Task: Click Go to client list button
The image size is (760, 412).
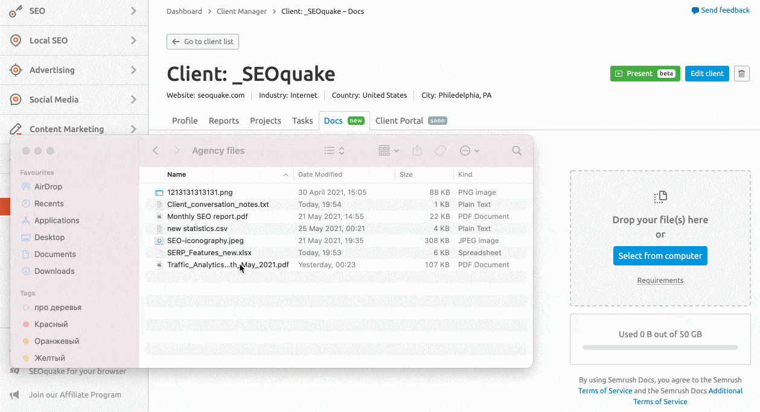Action: (x=203, y=42)
